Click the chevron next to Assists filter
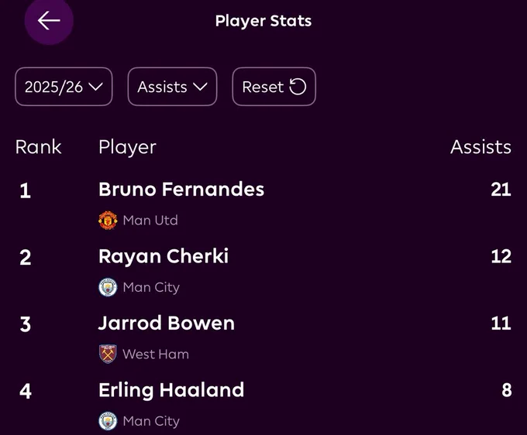This screenshot has width=527, height=435. click(200, 87)
